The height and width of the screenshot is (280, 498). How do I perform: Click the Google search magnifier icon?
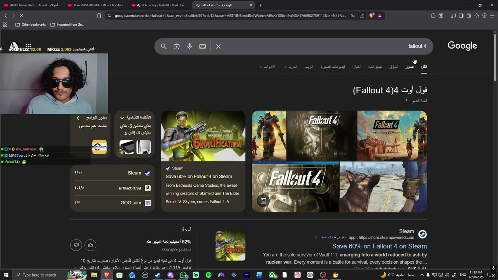(164, 46)
